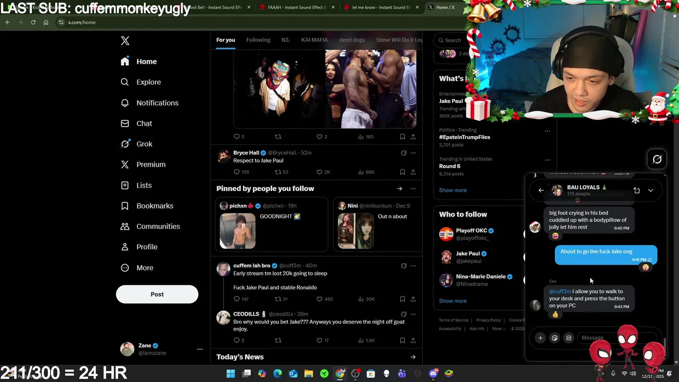Bookmark Bryce Hall's post

point(403,172)
